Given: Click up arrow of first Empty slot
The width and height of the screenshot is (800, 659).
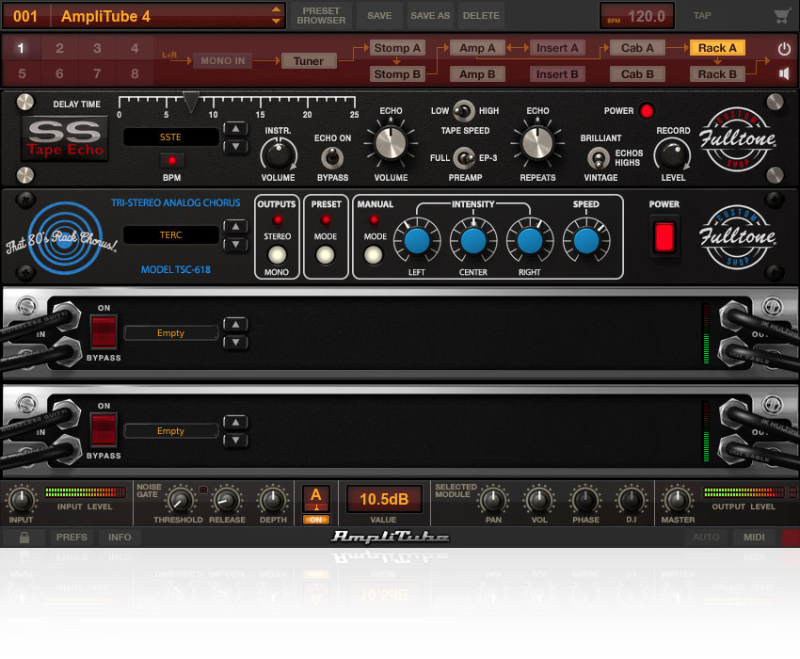Looking at the screenshot, I should click(235, 325).
